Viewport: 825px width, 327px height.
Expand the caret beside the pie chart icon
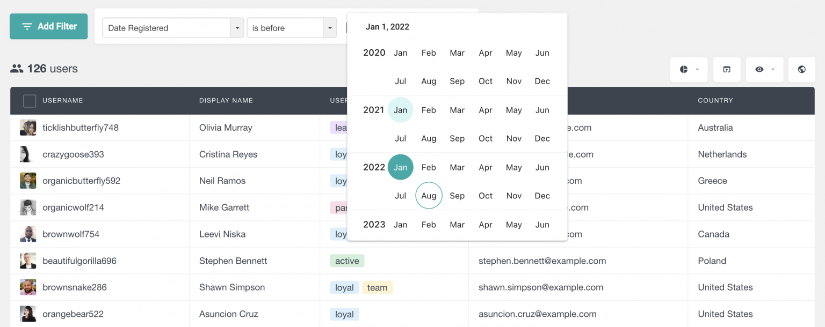[696, 70]
